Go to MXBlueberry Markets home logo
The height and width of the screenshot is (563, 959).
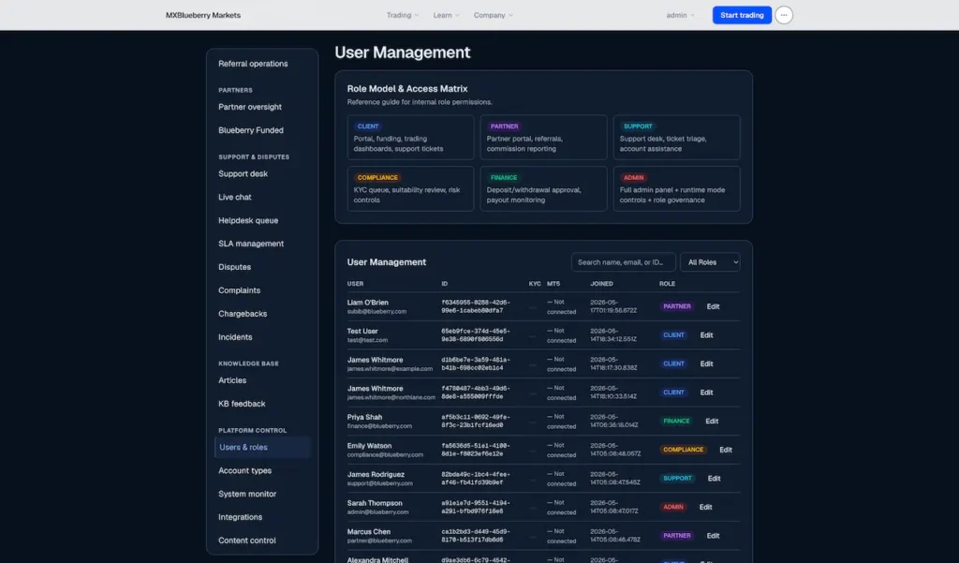(x=203, y=15)
